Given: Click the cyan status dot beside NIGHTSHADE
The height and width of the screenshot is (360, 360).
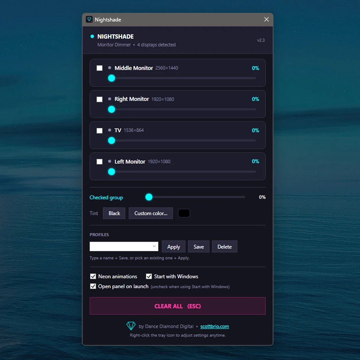Looking at the screenshot, I should pyautogui.click(x=92, y=36).
